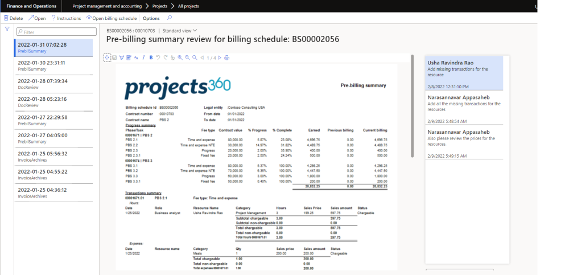Image resolution: width=569 pixels, height=275 pixels.
Task: Click the clear formatting icon in document toolbar
Action: tap(173, 58)
